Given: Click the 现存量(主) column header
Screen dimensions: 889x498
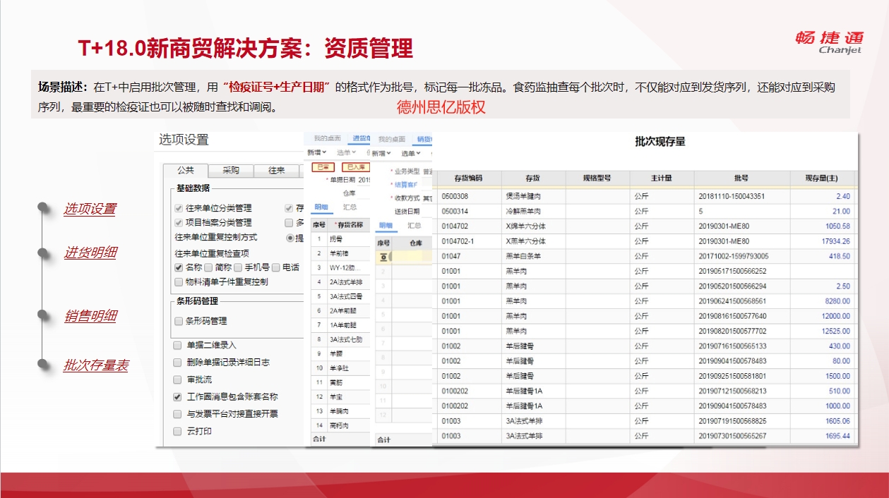Looking at the screenshot, I should 822,178.
